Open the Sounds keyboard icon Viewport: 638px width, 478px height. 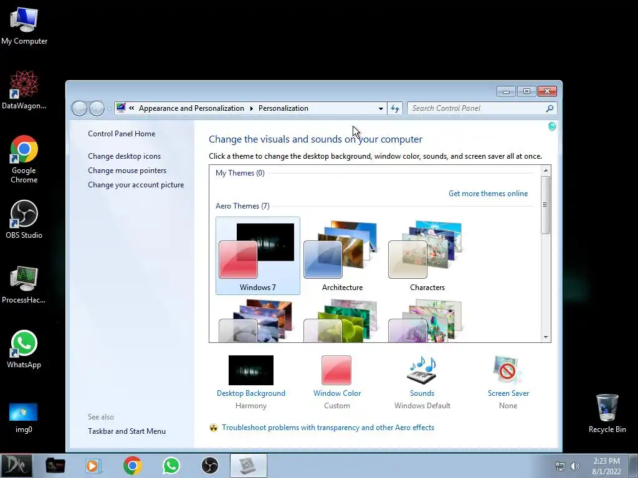(x=422, y=370)
